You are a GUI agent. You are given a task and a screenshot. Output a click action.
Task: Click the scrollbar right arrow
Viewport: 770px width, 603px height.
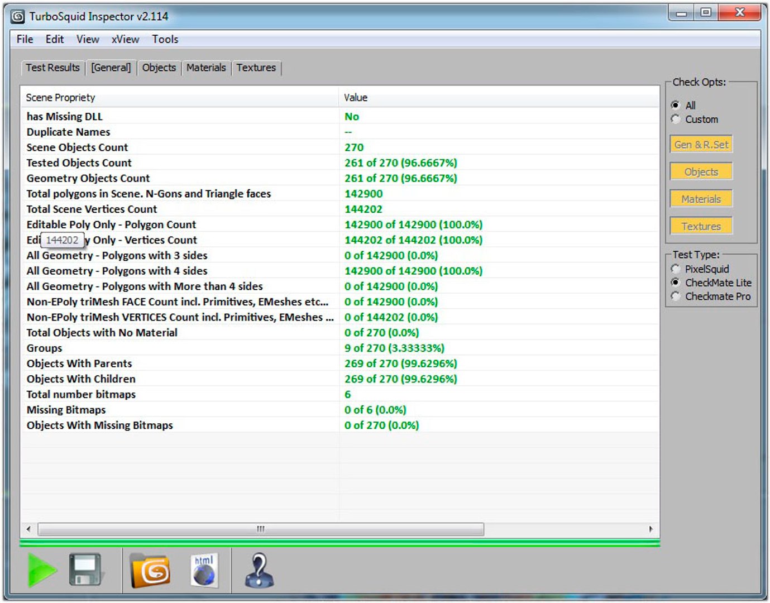coord(651,529)
